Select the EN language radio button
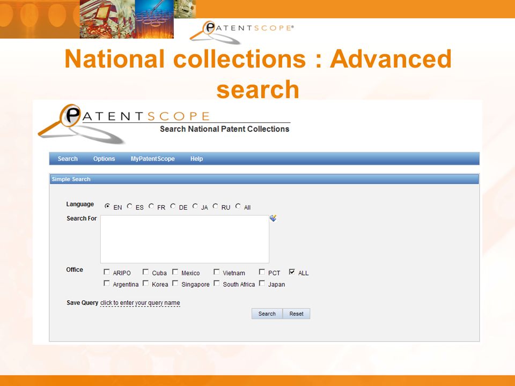Viewport: 515px width, 386px height. click(107, 206)
